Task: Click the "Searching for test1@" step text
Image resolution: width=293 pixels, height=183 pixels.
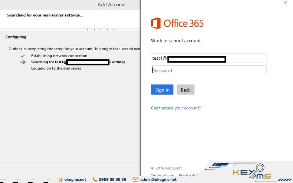Action: [x=78, y=62]
